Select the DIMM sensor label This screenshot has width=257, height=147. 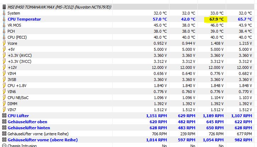(12, 104)
